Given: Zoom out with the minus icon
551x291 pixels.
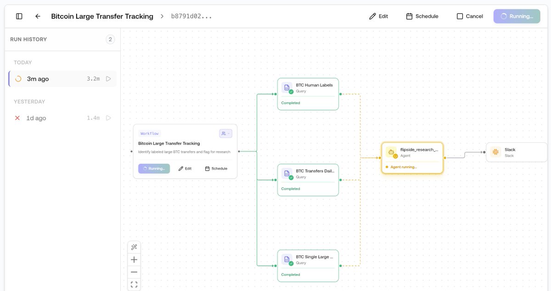Looking at the screenshot, I should pyautogui.click(x=134, y=272).
